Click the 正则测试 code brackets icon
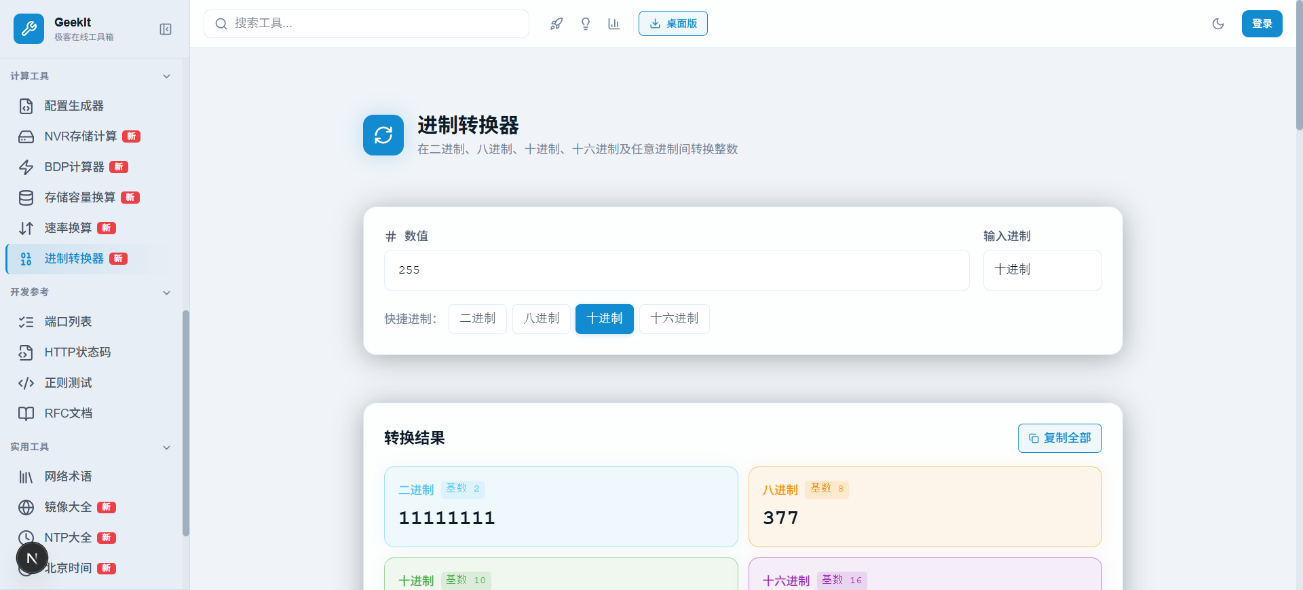 pyautogui.click(x=26, y=383)
